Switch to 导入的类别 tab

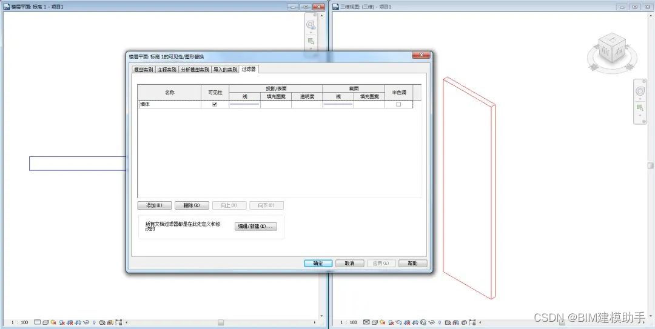tap(225, 70)
